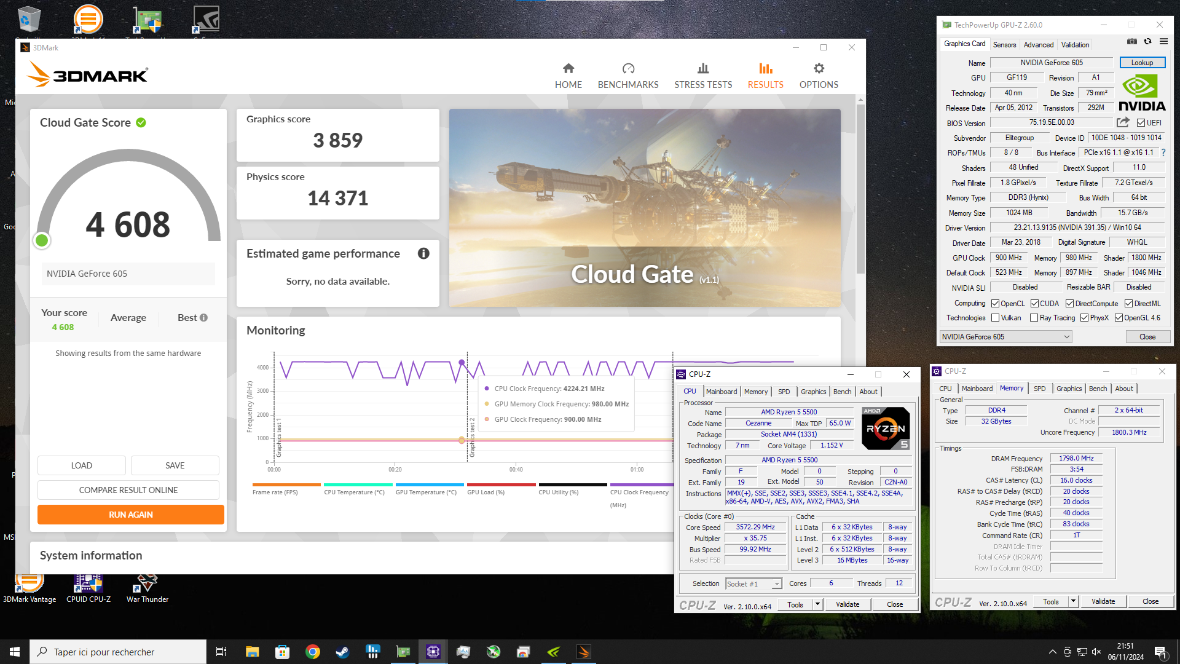Click the Close button in GPU-Z
This screenshot has width=1180, height=664.
1147,337
